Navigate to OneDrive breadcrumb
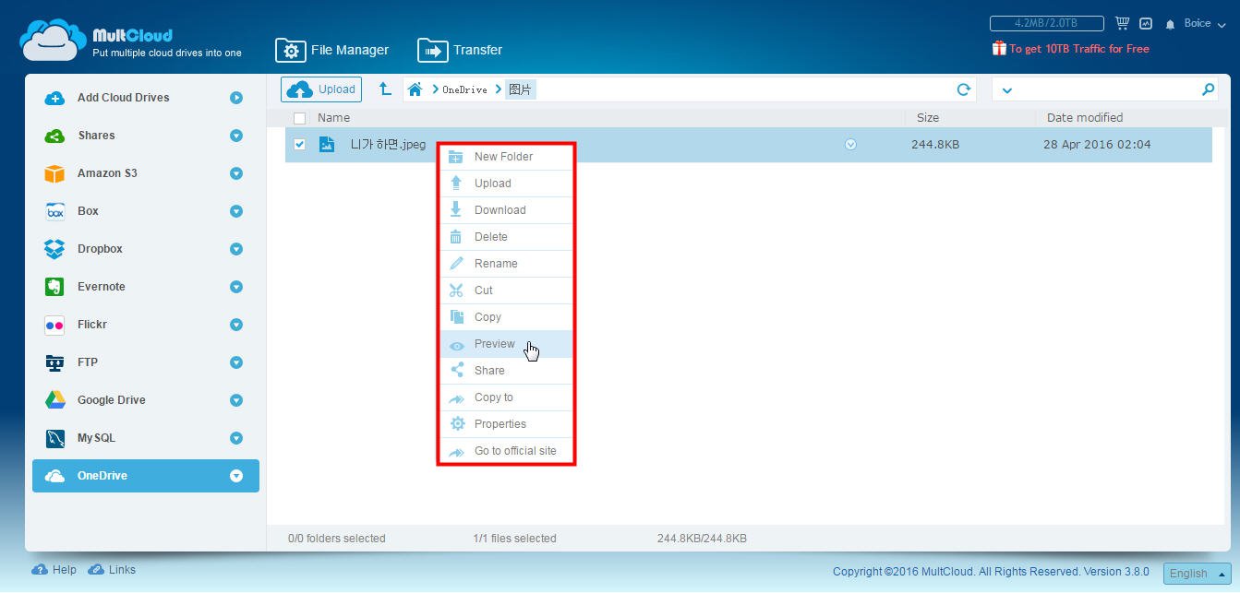The height and width of the screenshot is (593, 1240). click(x=464, y=89)
